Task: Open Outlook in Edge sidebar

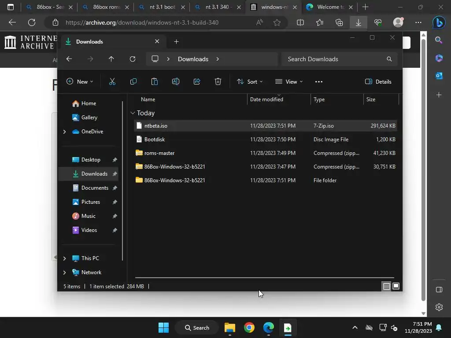Action: (x=439, y=76)
